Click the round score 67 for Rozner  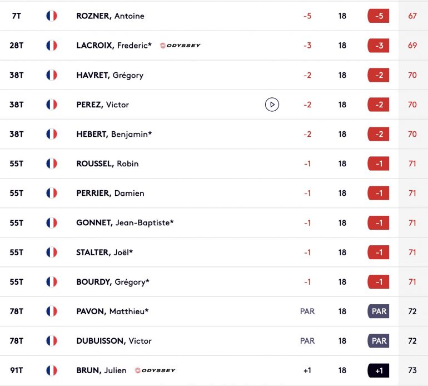pyautogui.click(x=412, y=16)
